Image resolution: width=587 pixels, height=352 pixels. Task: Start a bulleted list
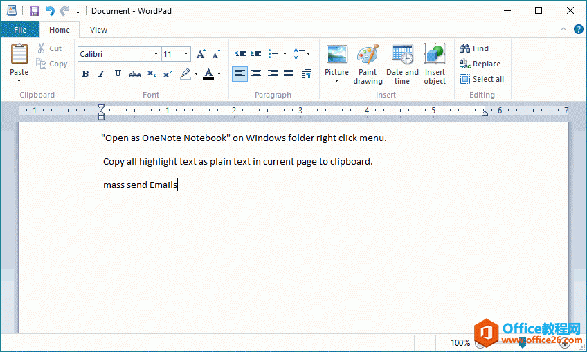(273, 54)
